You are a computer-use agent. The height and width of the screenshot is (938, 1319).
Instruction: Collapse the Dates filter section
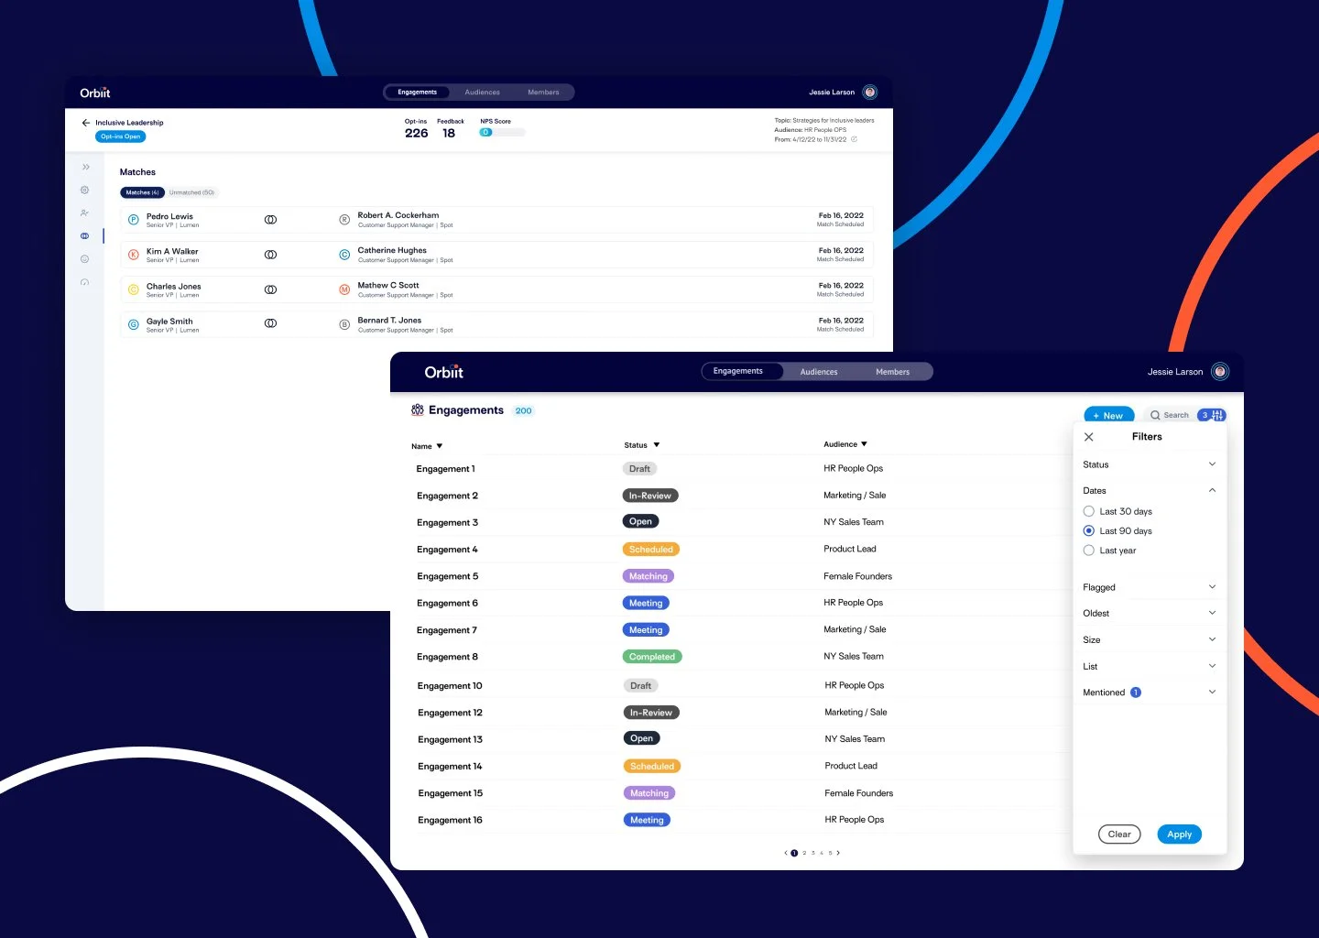[x=1212, y=490]
